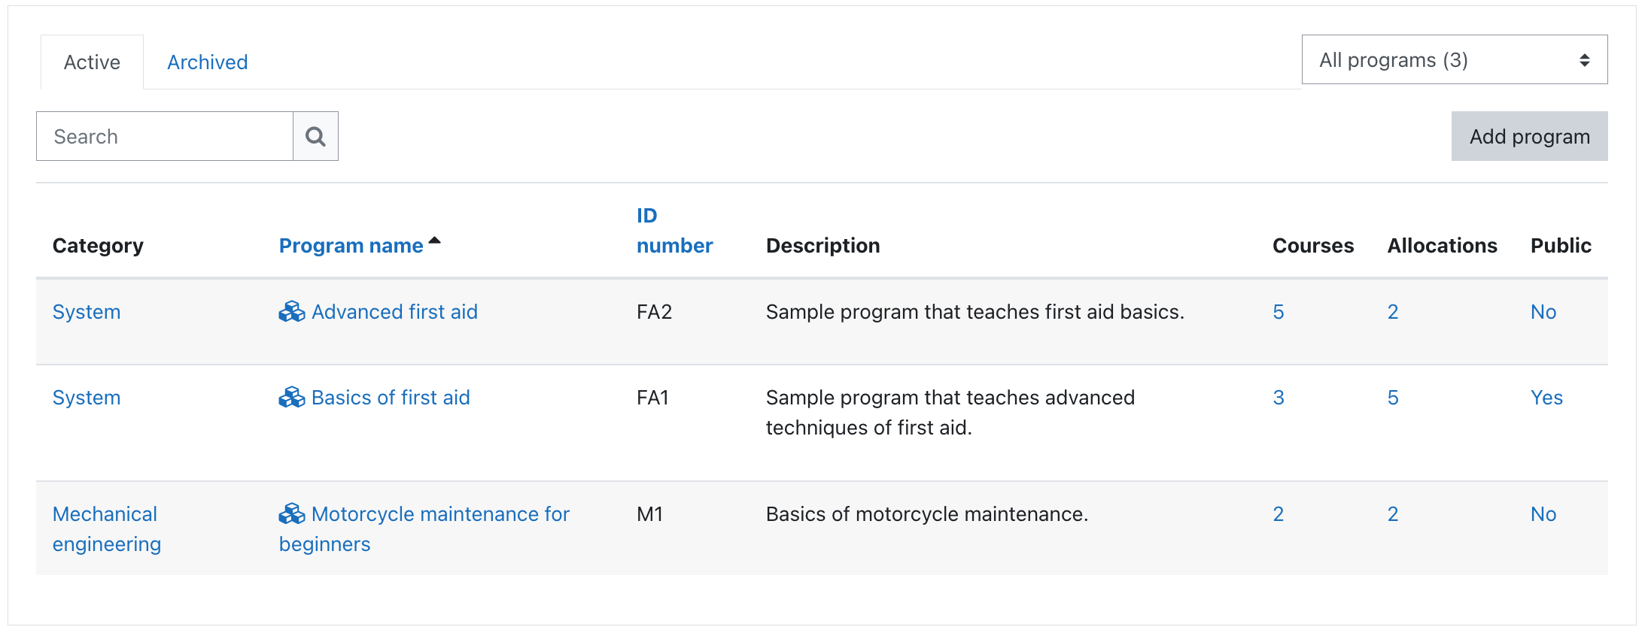View the 5 allocations for Basics of first aid
The image size is (1645, 642).
point(1392,398)
